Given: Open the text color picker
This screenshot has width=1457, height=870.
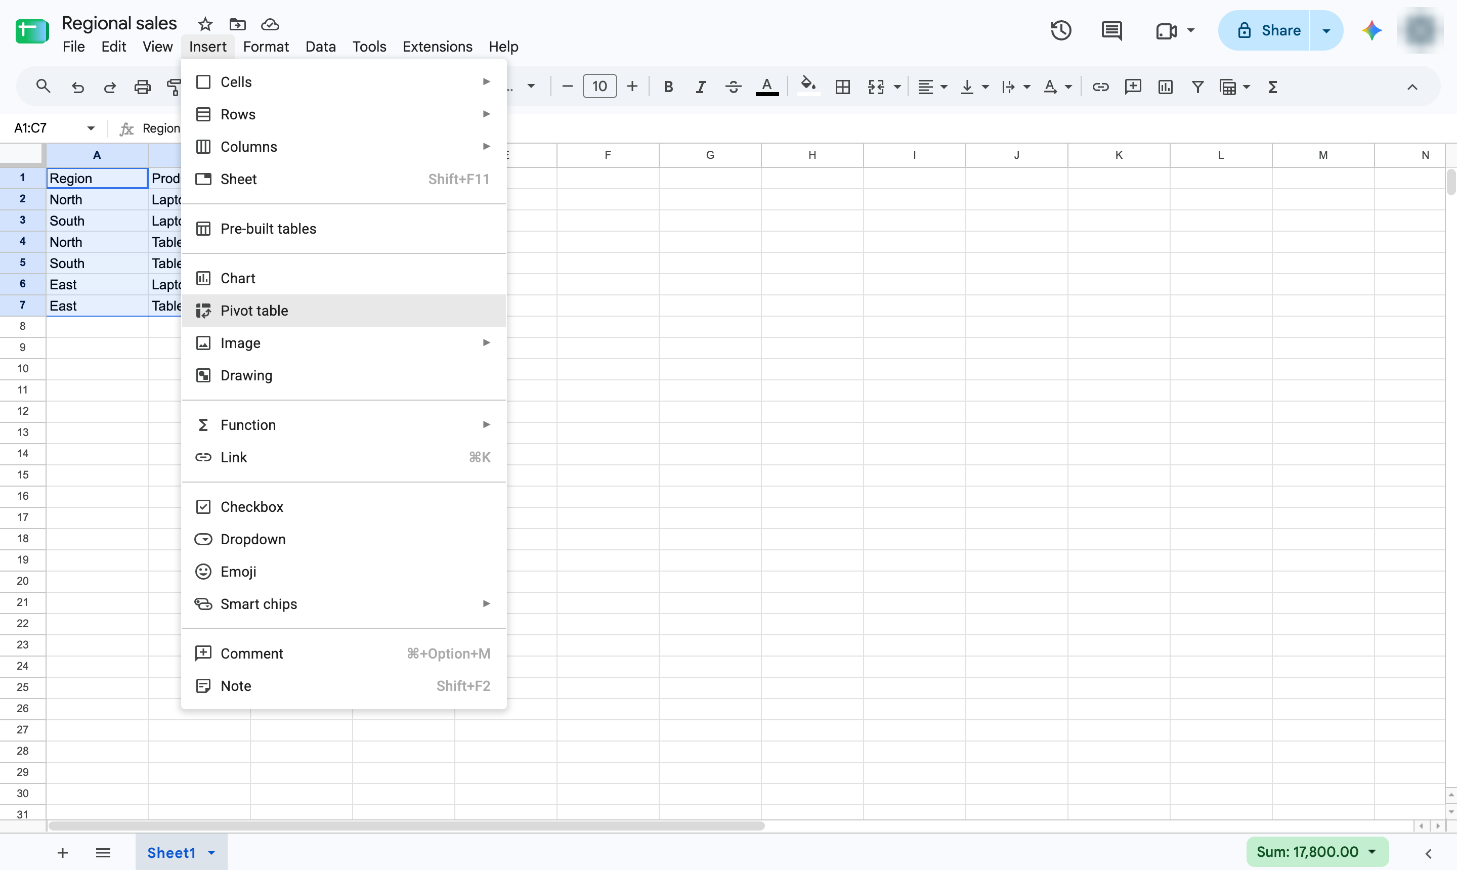Looking at the screenshot, I should click(x=767, y=87).
